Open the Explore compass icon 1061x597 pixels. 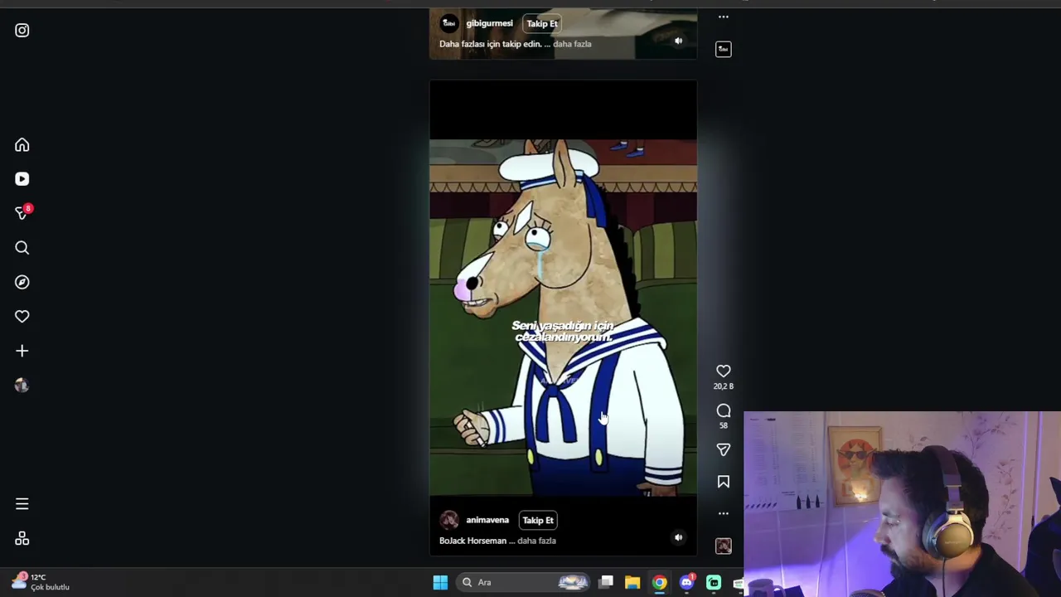click(22, 282)
